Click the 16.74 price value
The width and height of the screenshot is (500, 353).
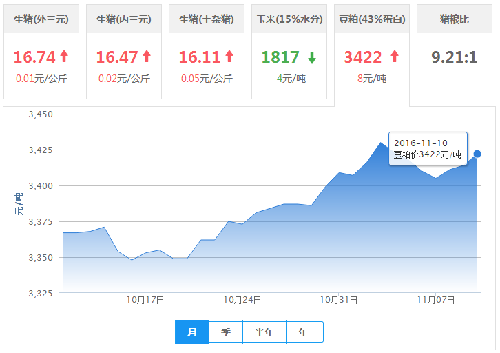[x=34, y=57]
